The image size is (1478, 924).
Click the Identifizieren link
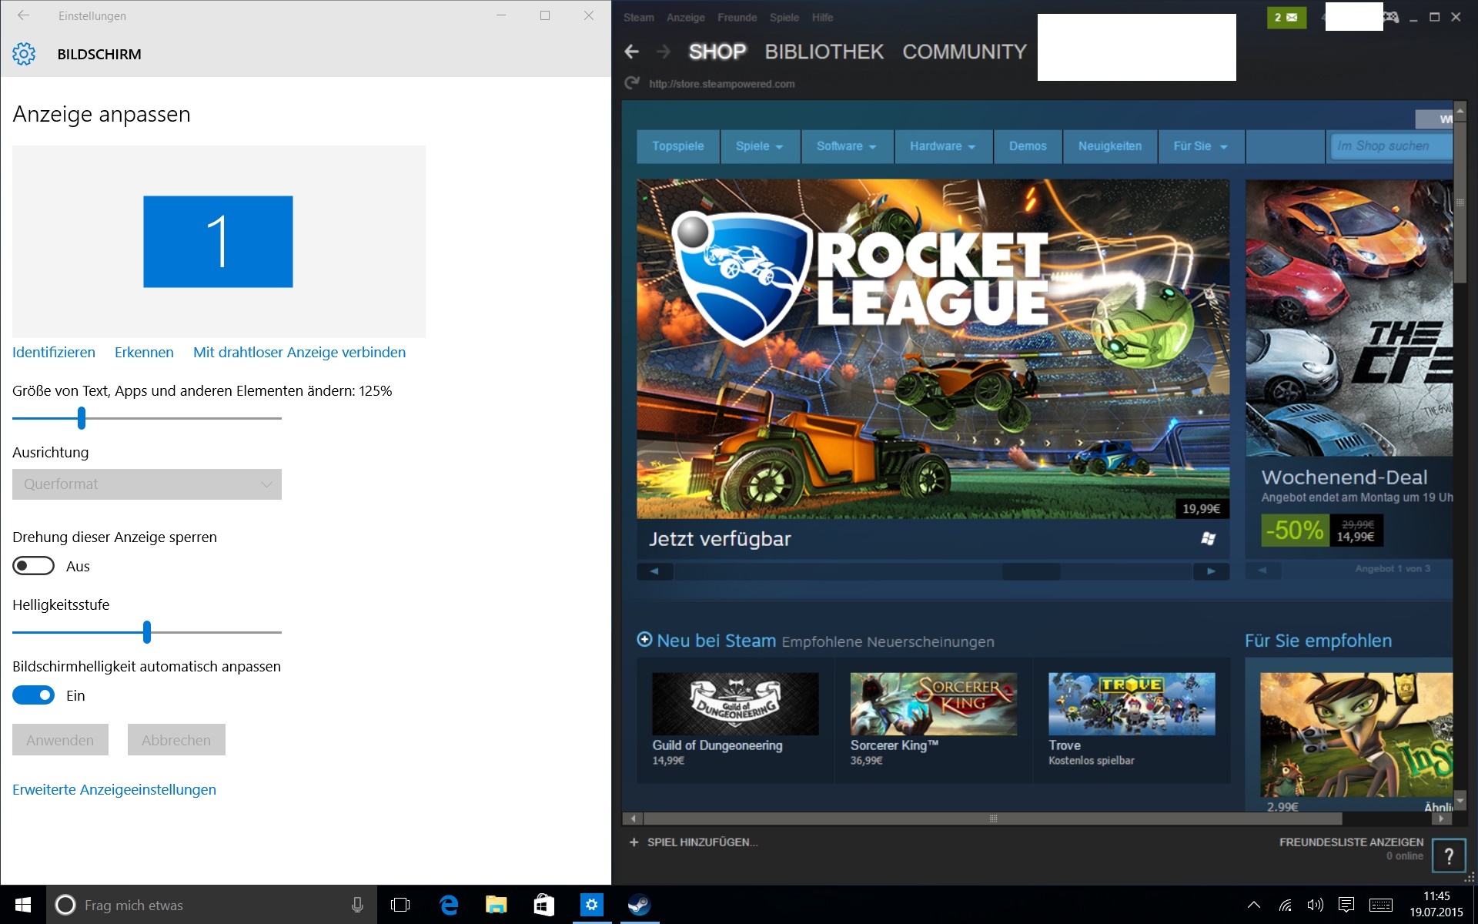pos(54,352)
